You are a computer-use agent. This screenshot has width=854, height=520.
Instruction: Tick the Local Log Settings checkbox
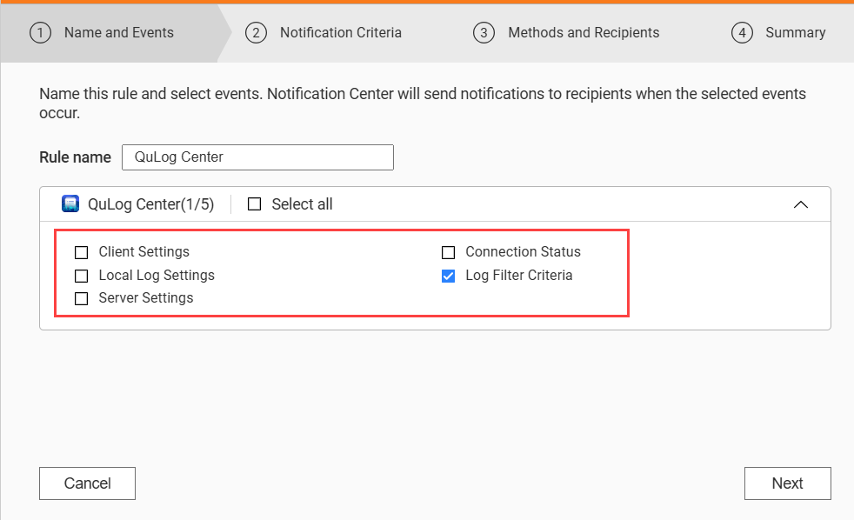pyautogui.click(x=82, y=276)
